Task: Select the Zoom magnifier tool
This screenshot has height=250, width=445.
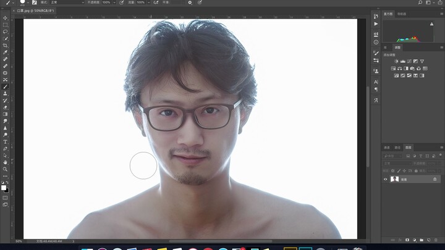Action: click(6, 169)
